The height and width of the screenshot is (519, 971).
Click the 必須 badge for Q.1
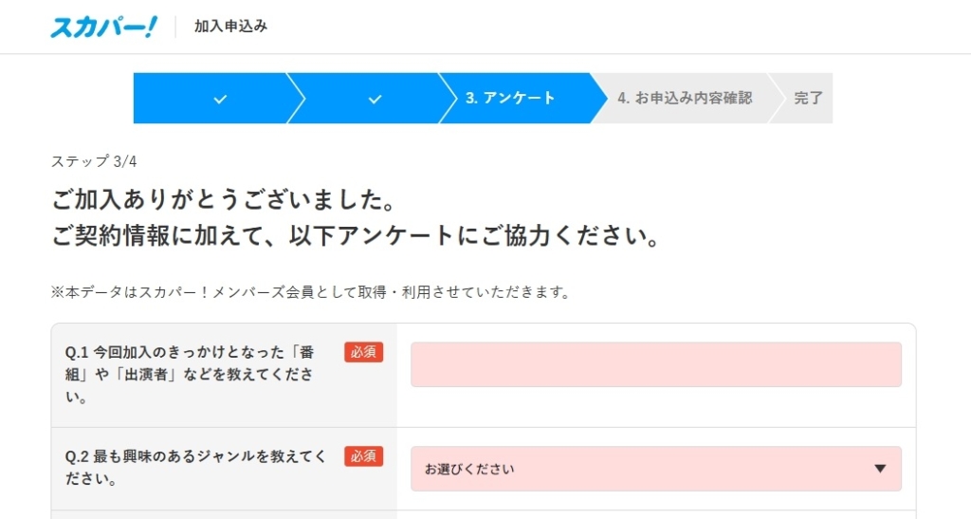pyautogui.click(x=363, y=352)
